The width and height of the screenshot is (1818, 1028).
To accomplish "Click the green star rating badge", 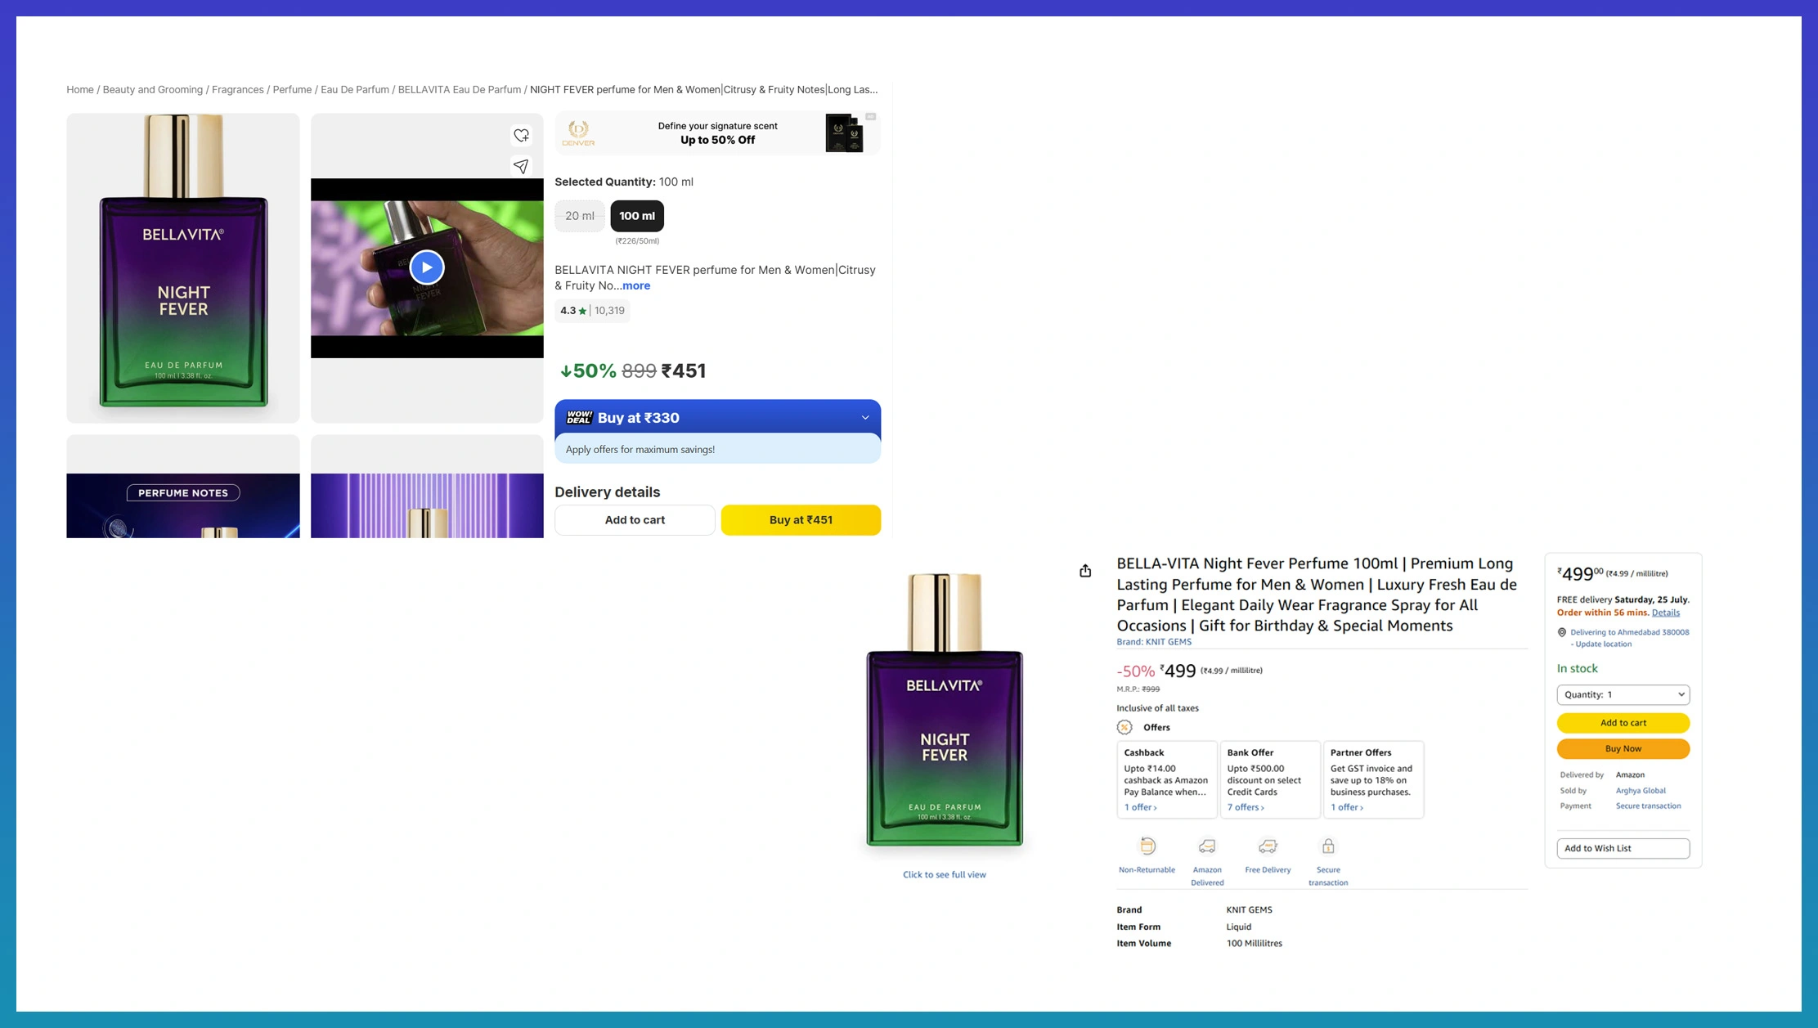I will pos(573,311).
